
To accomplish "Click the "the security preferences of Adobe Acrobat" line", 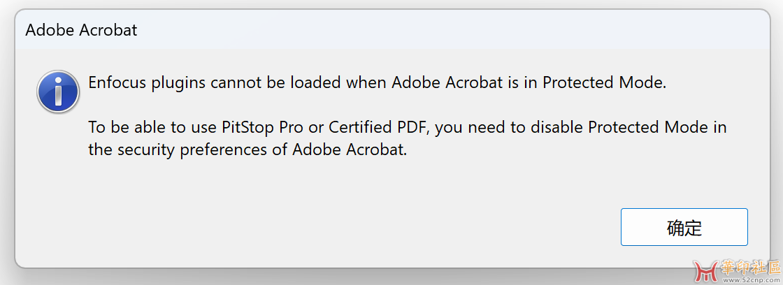I will tap(247, 149).
